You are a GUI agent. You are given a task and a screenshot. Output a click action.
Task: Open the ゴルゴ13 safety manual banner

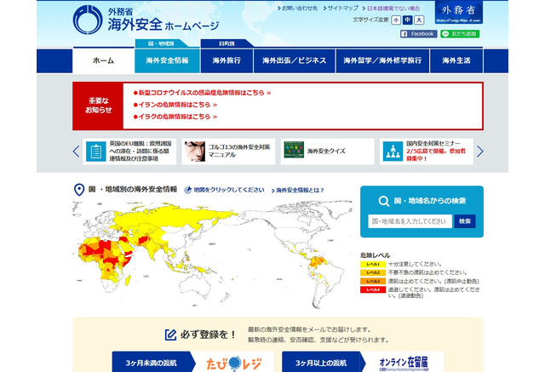196,152
